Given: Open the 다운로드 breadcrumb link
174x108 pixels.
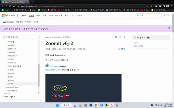Looking at the screenshot, I should click(66, 37).
